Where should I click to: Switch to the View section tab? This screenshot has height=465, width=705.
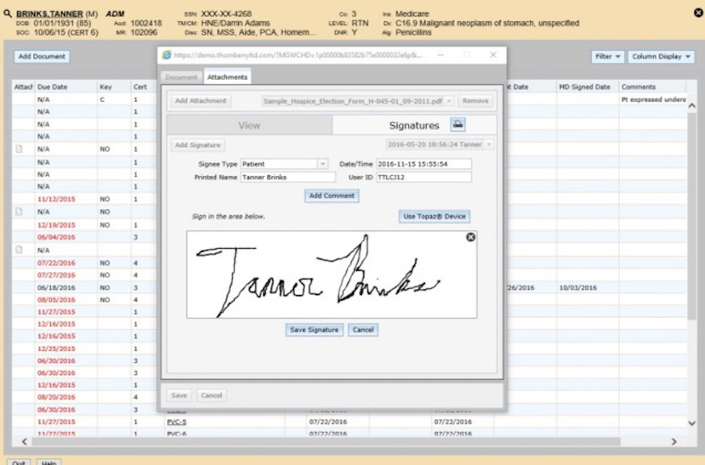[x=249, y=125]
